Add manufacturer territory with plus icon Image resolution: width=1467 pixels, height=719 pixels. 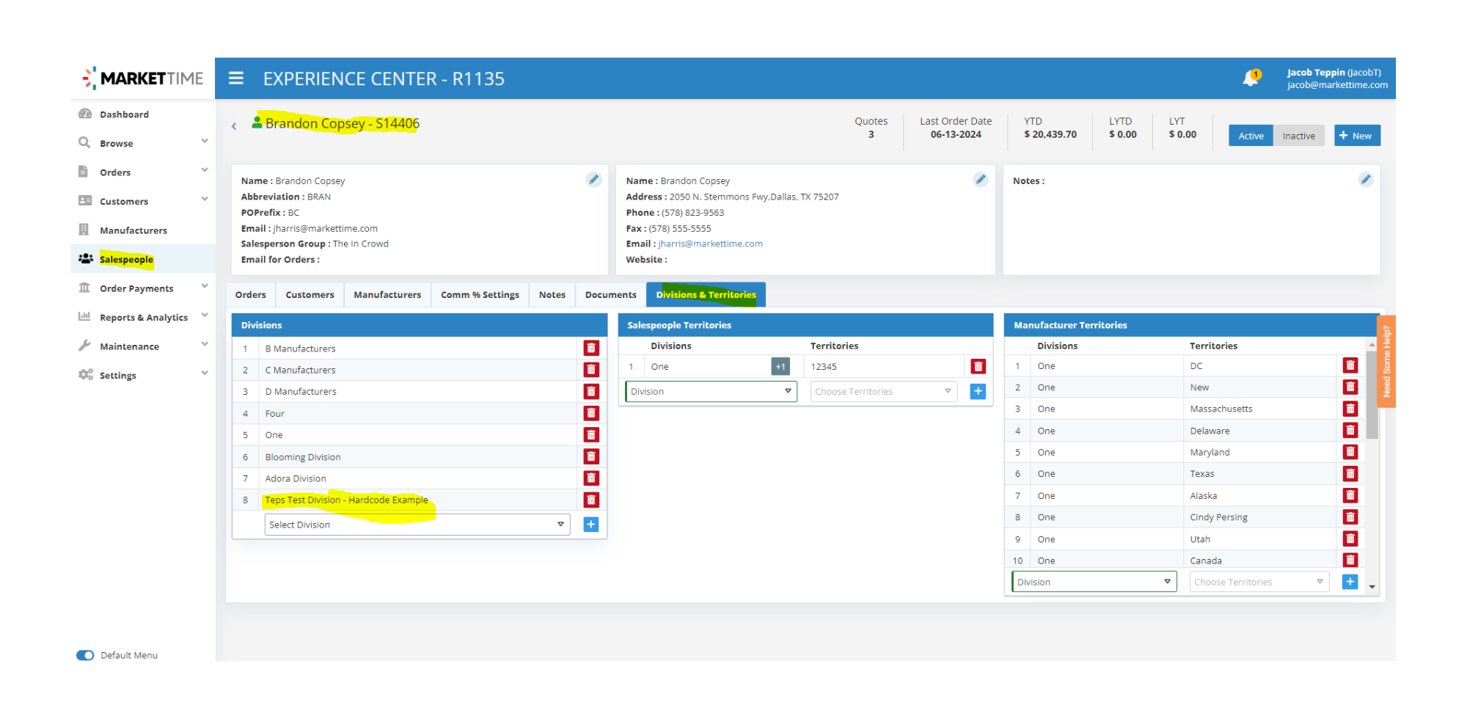click(x=1350, y=582)
